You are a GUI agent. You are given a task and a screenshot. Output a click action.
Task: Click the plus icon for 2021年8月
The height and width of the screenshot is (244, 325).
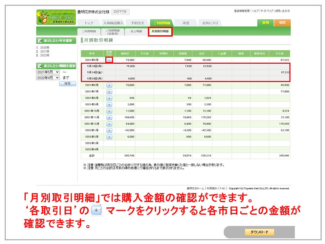tap(109, 98)
